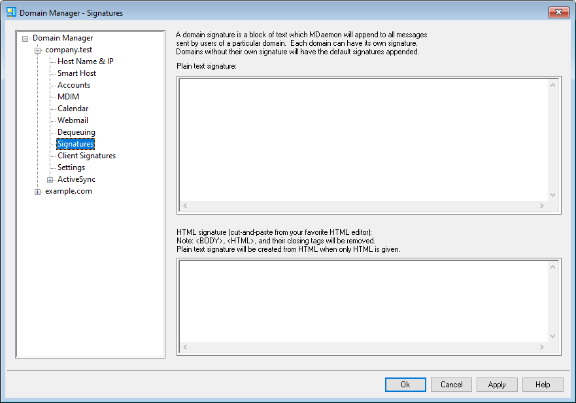Click the Domain Manager title bar icon
Screen dimensions: 576x403
pos(11,12)
